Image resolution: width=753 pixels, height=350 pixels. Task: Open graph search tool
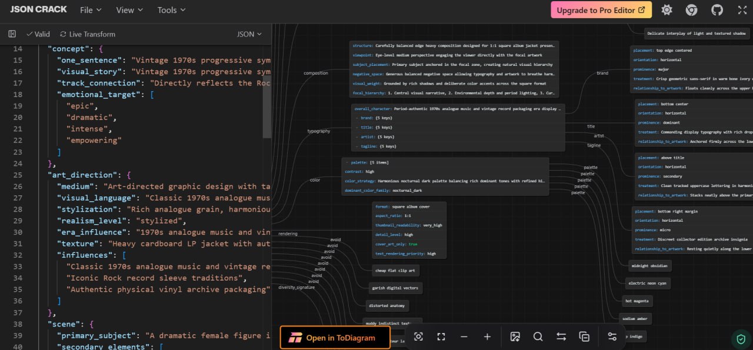(x=538, y=336)
